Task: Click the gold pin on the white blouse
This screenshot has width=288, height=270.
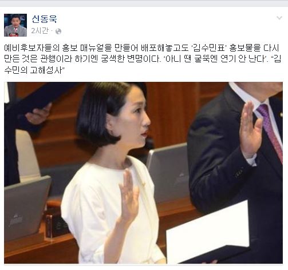Action: [x=143, y=184]
